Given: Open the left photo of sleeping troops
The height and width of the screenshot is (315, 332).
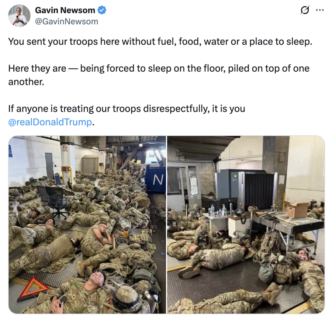Looking at the screenshot, I should point(87,225).
